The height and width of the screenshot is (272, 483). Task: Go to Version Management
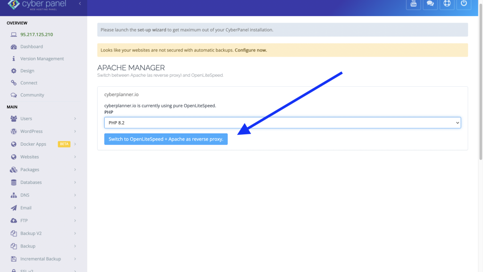(x=42, y=59)
